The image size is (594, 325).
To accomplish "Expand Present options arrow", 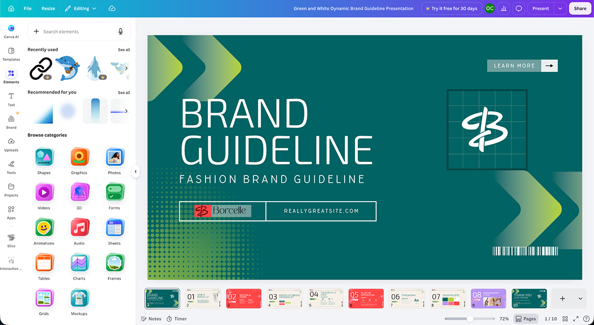I will [560, 8].
